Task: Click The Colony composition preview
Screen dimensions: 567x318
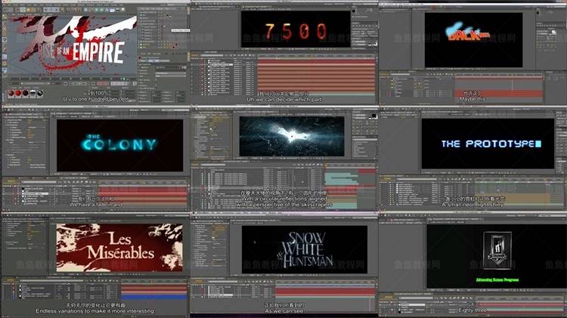Action: coord(119,145)
